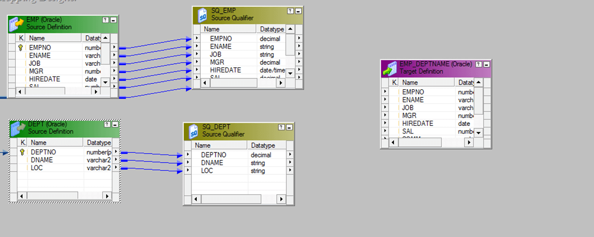The width and height of the screenshot is (594, 237).
Task: Iconize the DEPT source definition box
Action: pos(115,124)
